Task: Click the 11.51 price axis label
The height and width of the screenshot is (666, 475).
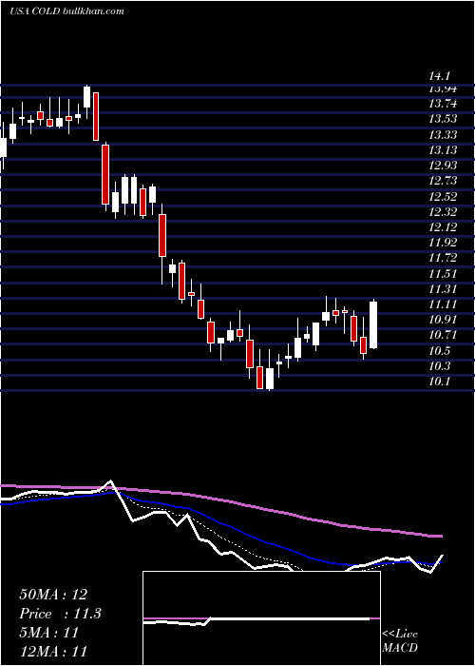Action: [443, 274]
